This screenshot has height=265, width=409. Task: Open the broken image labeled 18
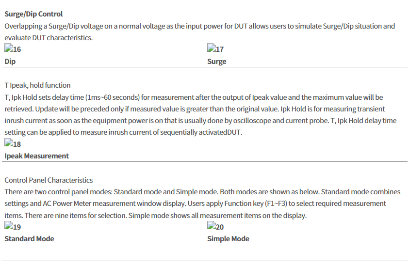(x=13, y=143)
